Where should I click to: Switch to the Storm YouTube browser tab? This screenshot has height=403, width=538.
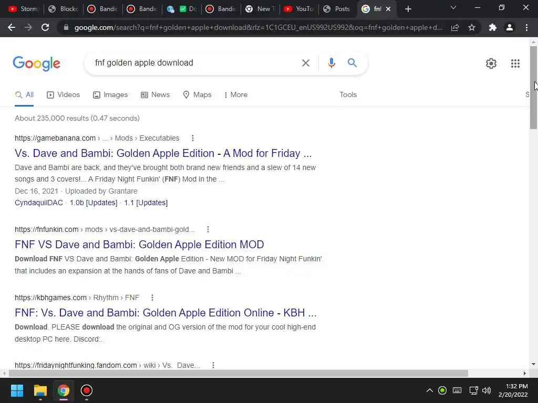pos(23,9)
